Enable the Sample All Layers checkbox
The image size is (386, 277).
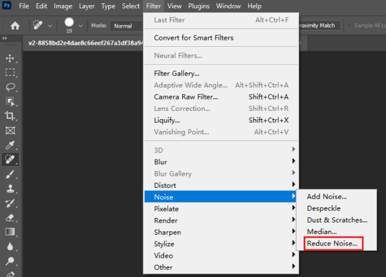[x=350, y=26]
